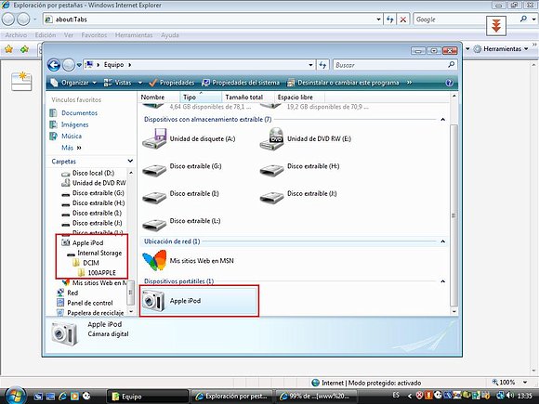The image size is (539, 404).
Task: Click the new tab page icon in IE
Action: [x=21, y=81]
